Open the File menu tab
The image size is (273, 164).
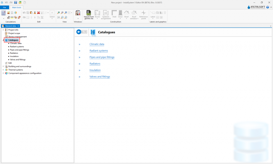(x=5, y=7)
